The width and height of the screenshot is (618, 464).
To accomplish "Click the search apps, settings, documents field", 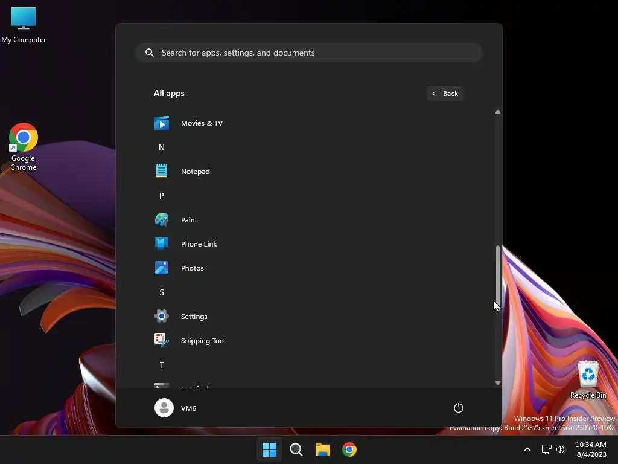I will coord(309,53).
